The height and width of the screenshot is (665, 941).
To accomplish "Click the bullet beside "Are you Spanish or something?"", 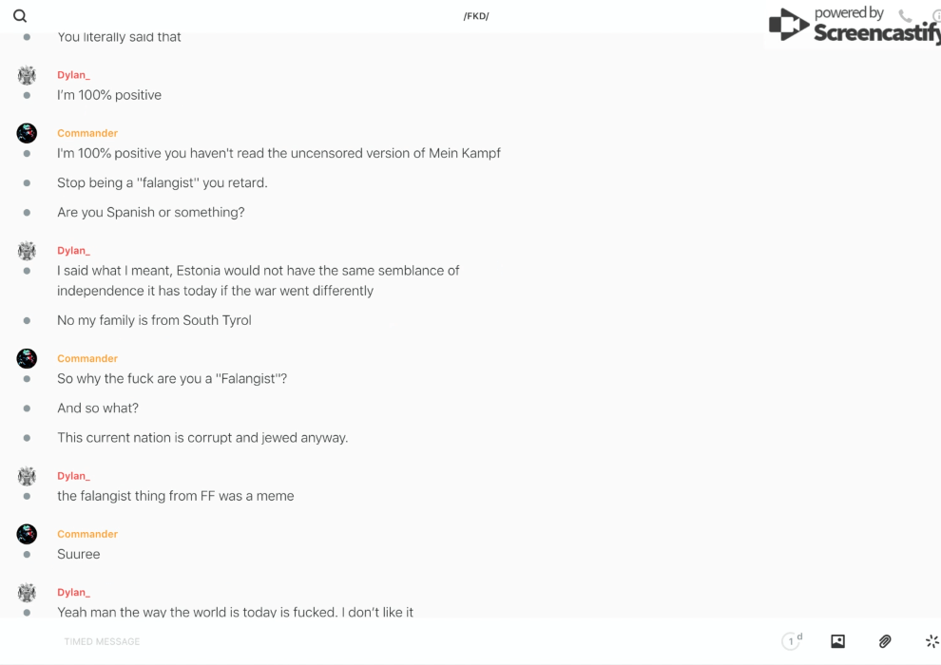I will (x=27, y=212).
